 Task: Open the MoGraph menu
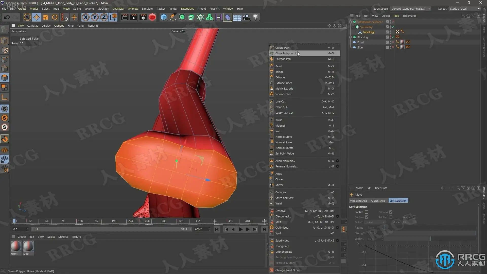[x=103, y=9]
